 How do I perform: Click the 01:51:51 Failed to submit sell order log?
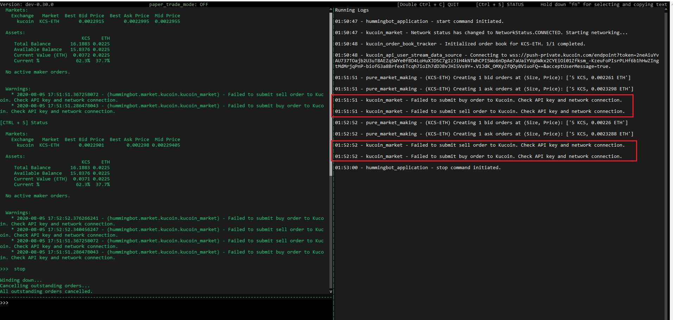tap(480, 111)
